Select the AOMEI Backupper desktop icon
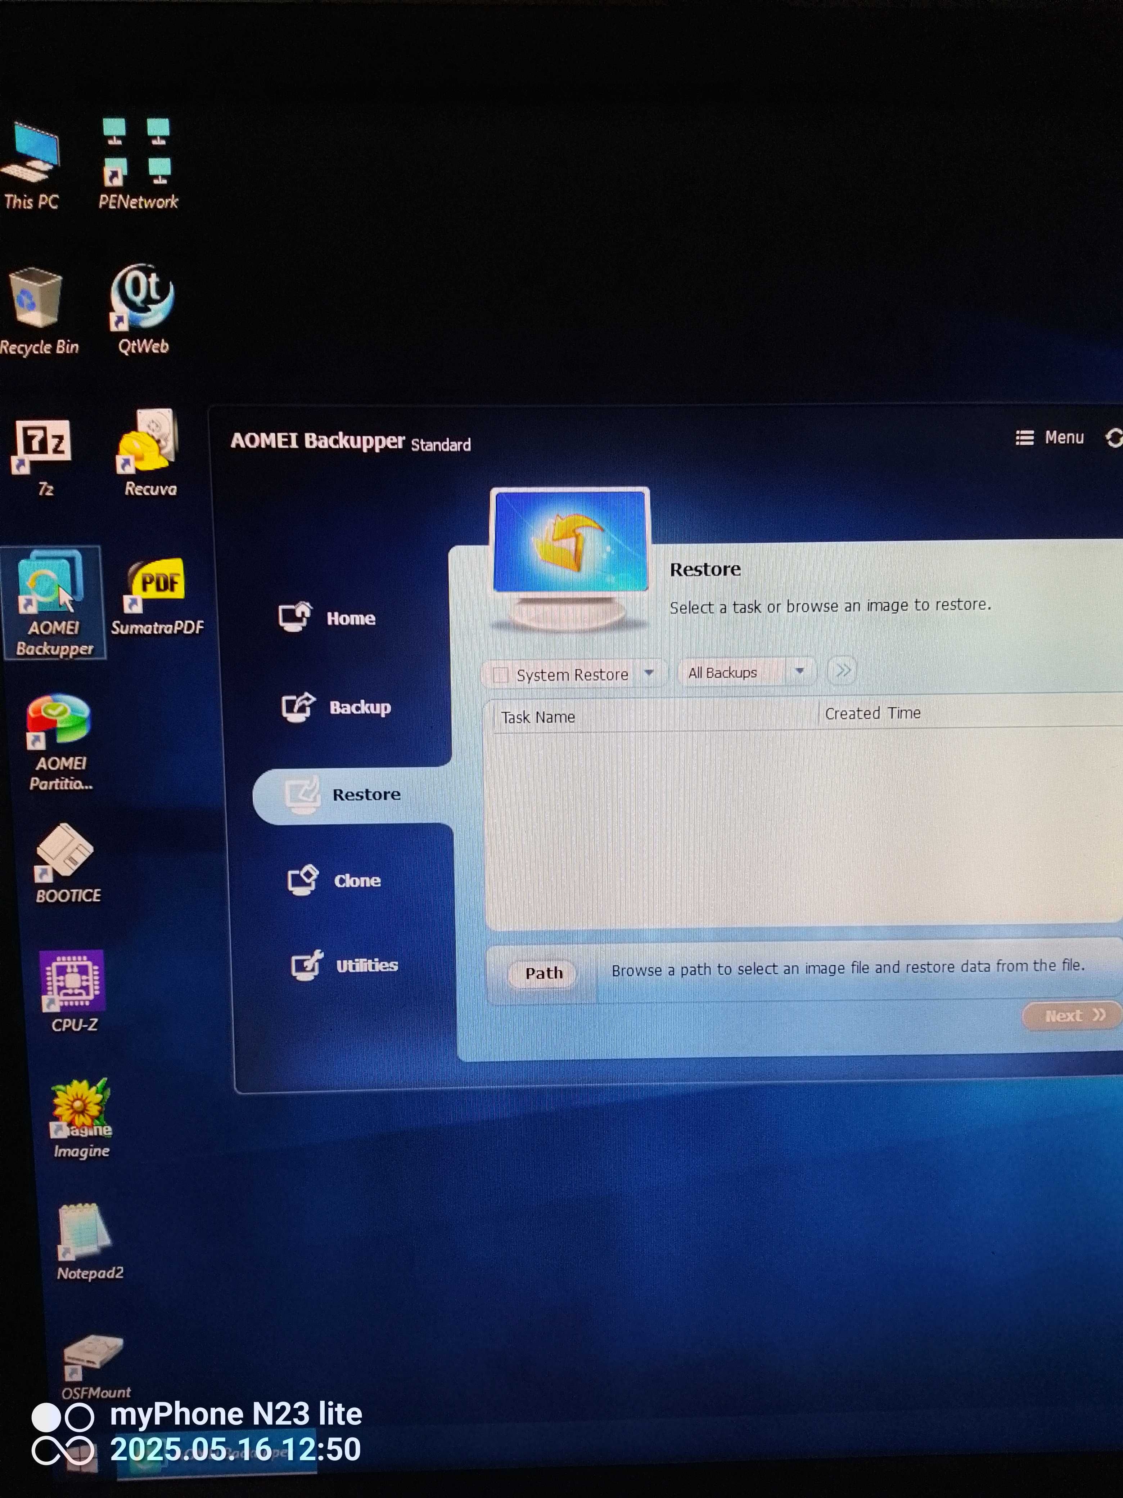Viewport: 1123px width, 1498px height. (x=54, y=603)
